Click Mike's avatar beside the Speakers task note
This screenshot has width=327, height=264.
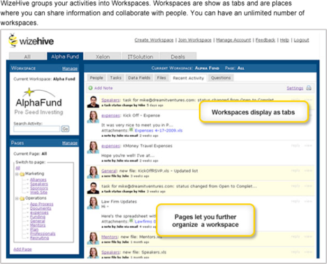[x=93, y=102]
